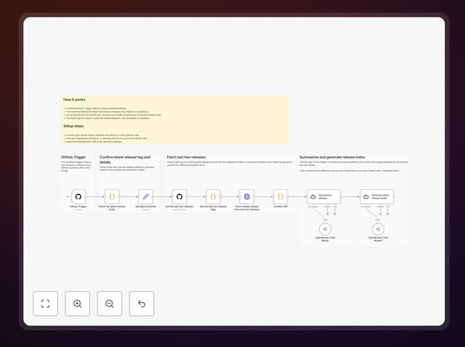Image resolution: width=465 pixels, height=347 pixels.
Task: Click "Summarise and generate release notes" title
Action: pyautogui.click(x=332, y=157)
